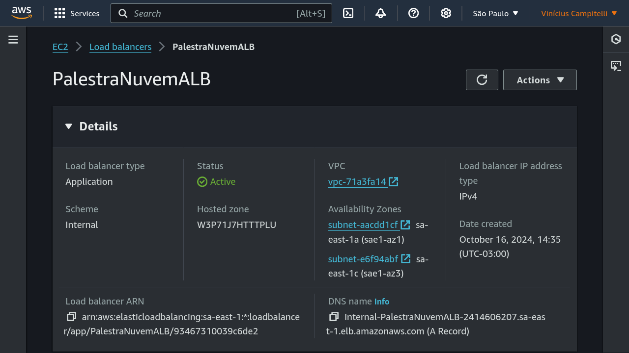Open the settings gear in top bar
Screen dimensions: 629x353
coord(446,13)
